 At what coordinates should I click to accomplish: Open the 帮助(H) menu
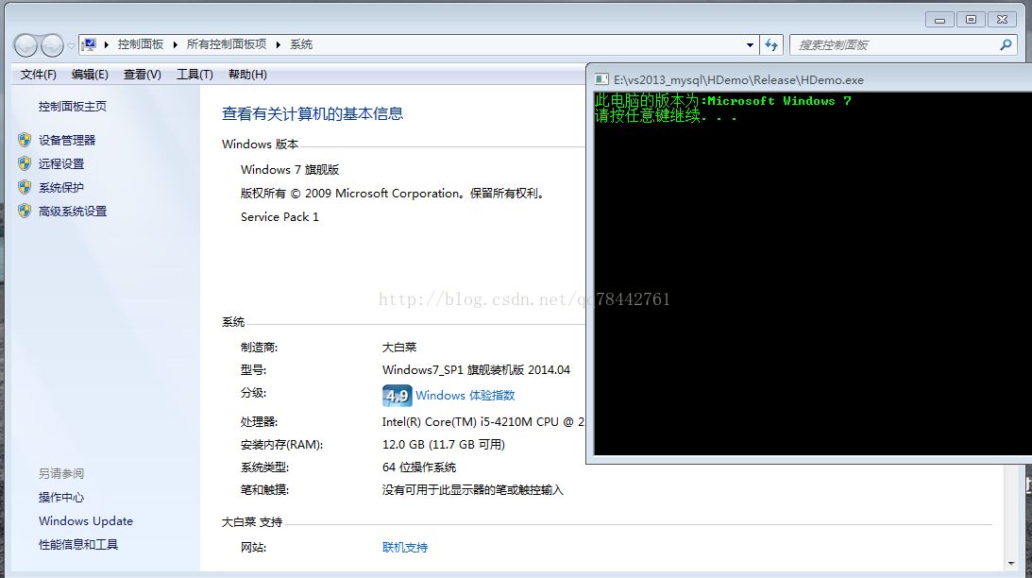247,75
